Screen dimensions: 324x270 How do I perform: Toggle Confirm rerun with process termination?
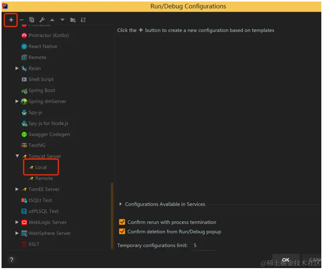tap(122, 222)
